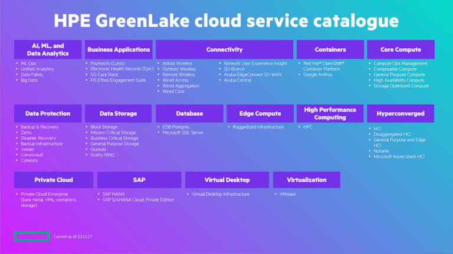Screen dimensions: 453x254
Task: Click the 'Remote Wireless' item
Action: tap(179, 75)
